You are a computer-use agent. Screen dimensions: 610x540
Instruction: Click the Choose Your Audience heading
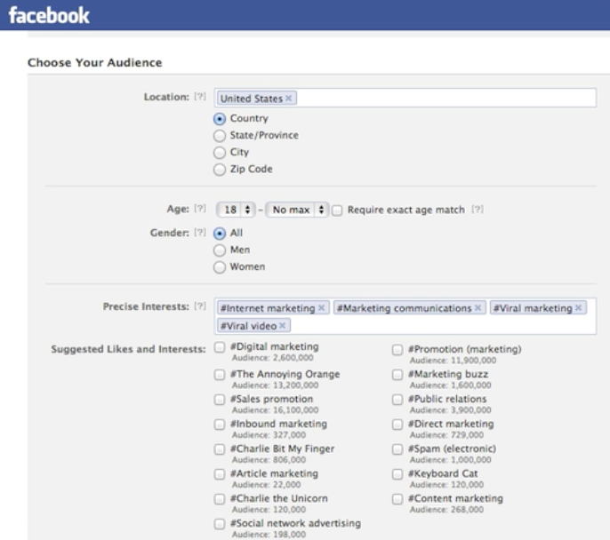coord(95,62)
